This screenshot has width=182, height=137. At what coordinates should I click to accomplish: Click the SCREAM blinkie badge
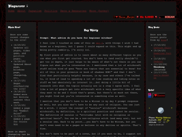click(x=168, y=17)
